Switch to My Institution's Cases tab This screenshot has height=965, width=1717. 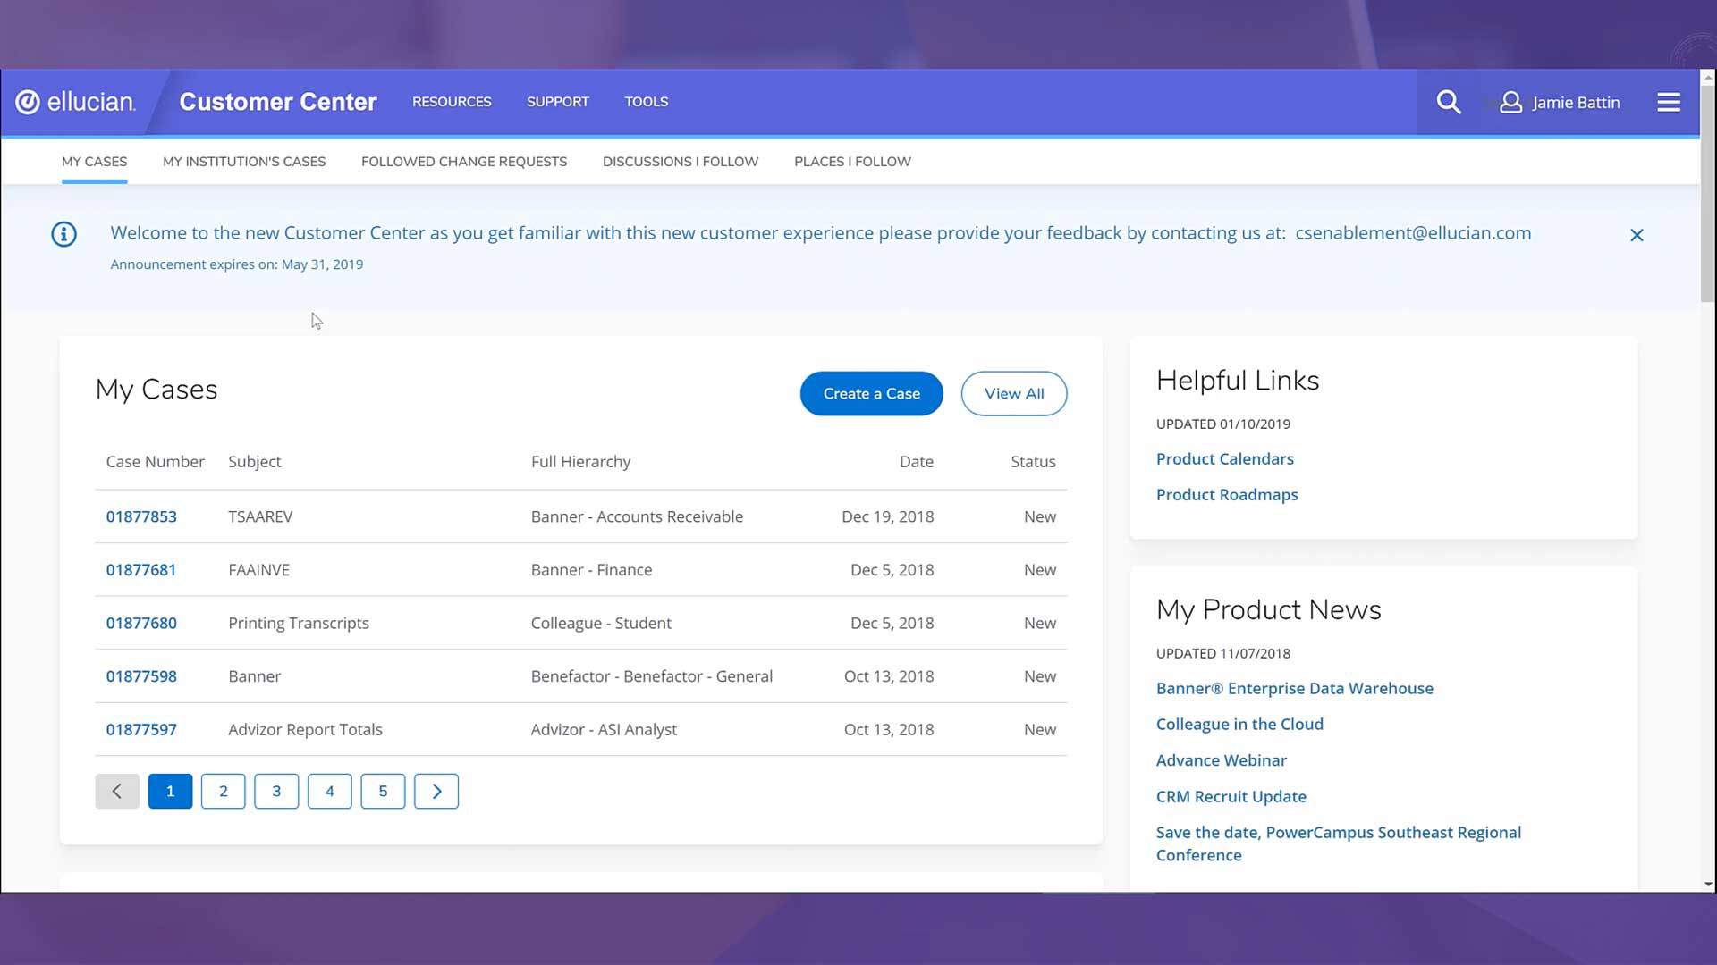(244, 162)
